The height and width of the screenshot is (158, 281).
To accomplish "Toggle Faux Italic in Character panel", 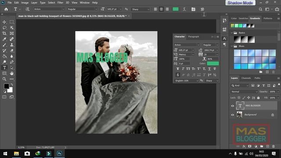I will [183, 69].
